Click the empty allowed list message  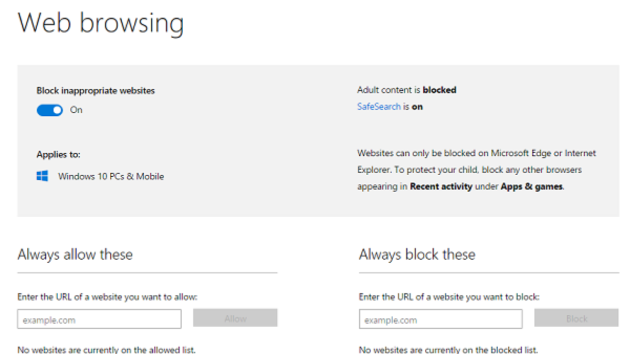107,349
